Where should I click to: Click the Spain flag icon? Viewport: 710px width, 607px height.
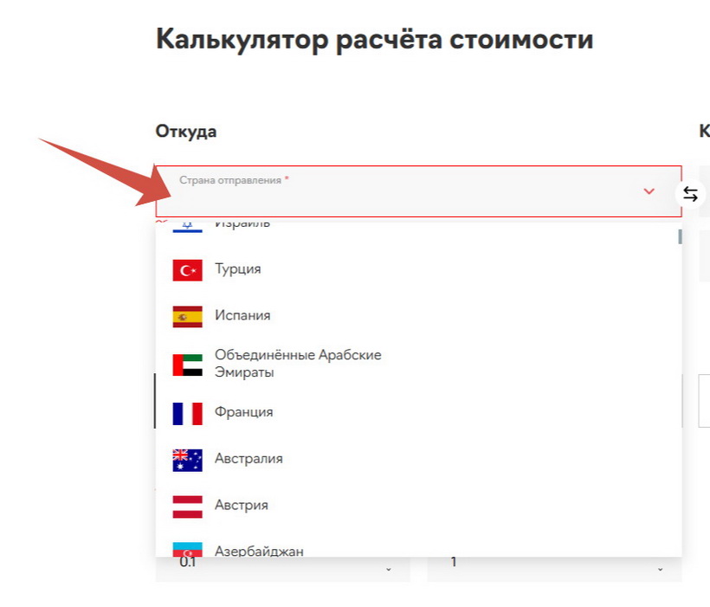187,317
